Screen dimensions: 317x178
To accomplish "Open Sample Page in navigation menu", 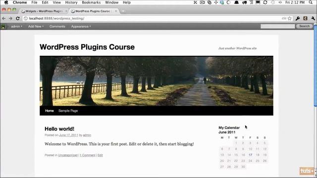I will pos(68,111).
